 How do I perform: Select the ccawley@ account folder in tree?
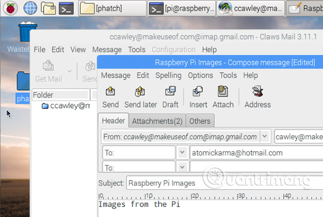[66, 106]
